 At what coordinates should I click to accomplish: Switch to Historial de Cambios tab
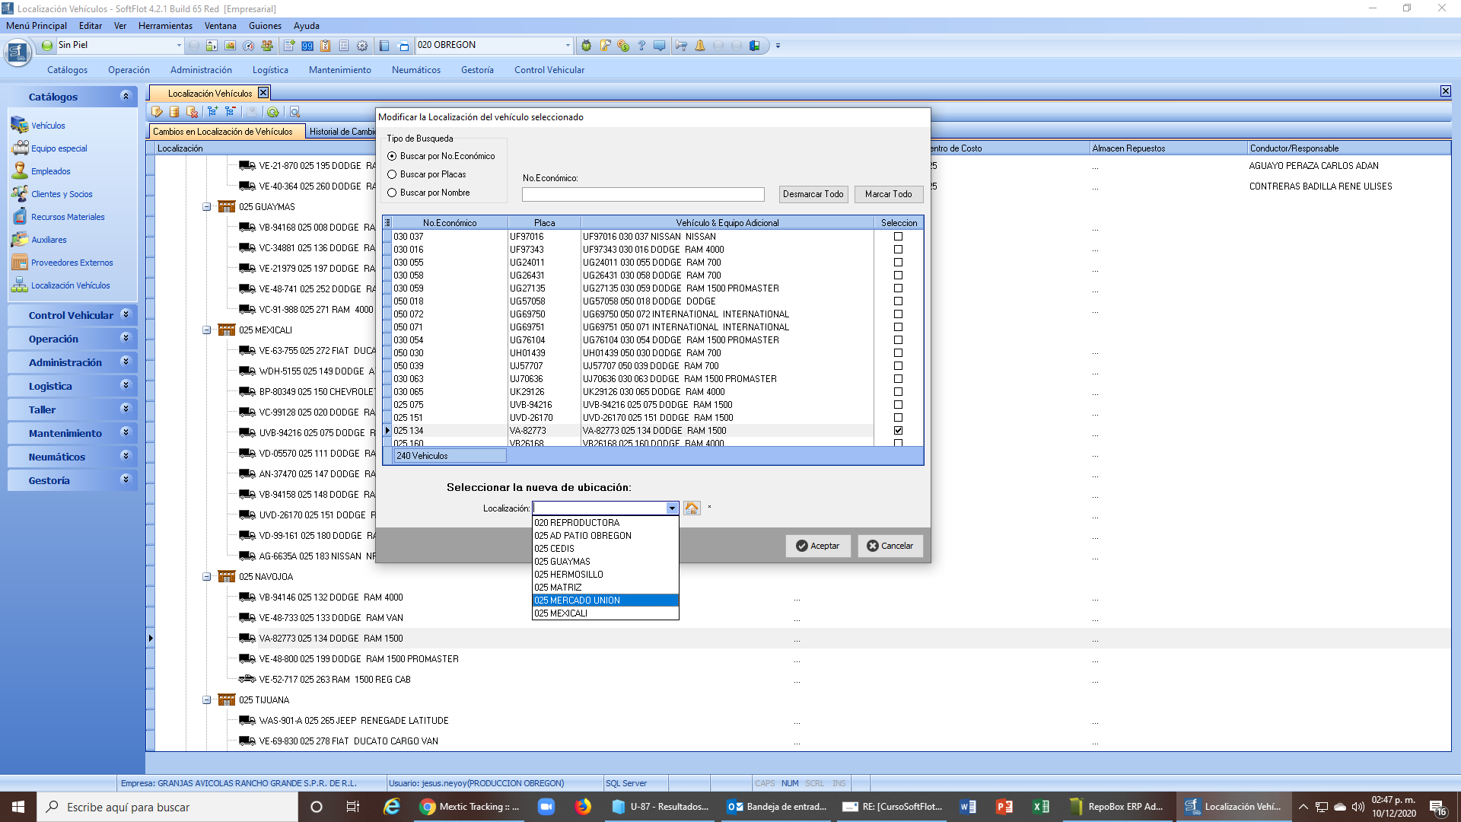(342, 132)
